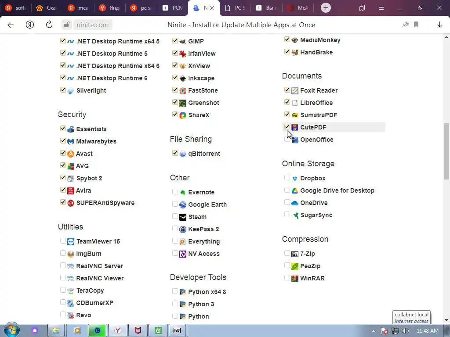Image resolution: width=450 pixels, height=337 pixels.
Task: Click the Steam icon
Action: pos(182,217)
